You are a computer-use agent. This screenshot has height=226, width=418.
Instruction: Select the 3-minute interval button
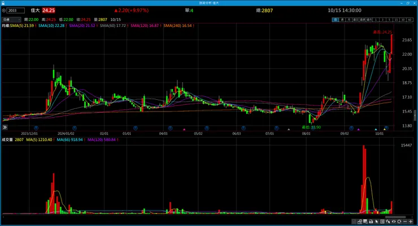(x=383, y=20)
